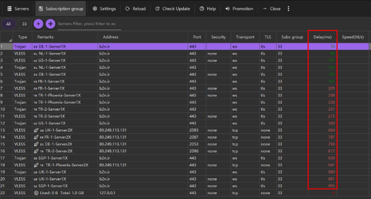Viewport: 371px width, 199px height.
Task: Sort by the Subs group column header
Action: coord(292,37)
